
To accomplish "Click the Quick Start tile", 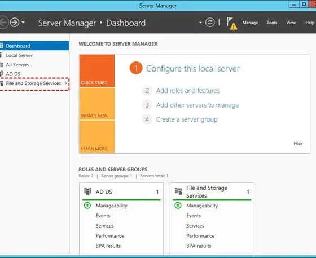I will (x=97, y=70).
